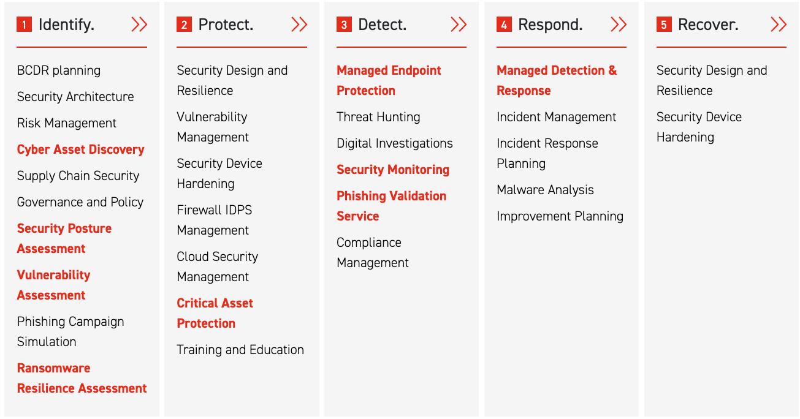
Task: Click the double chevron icon next to Identify
Action: point(139,25)
